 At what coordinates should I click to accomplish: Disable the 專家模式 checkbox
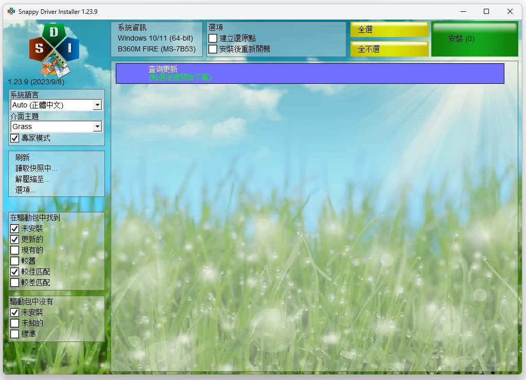click(15, 138)
